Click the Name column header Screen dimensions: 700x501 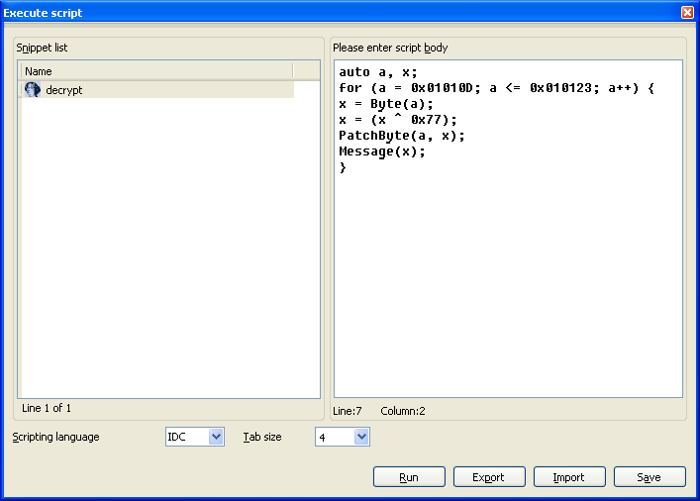[156, 71]
